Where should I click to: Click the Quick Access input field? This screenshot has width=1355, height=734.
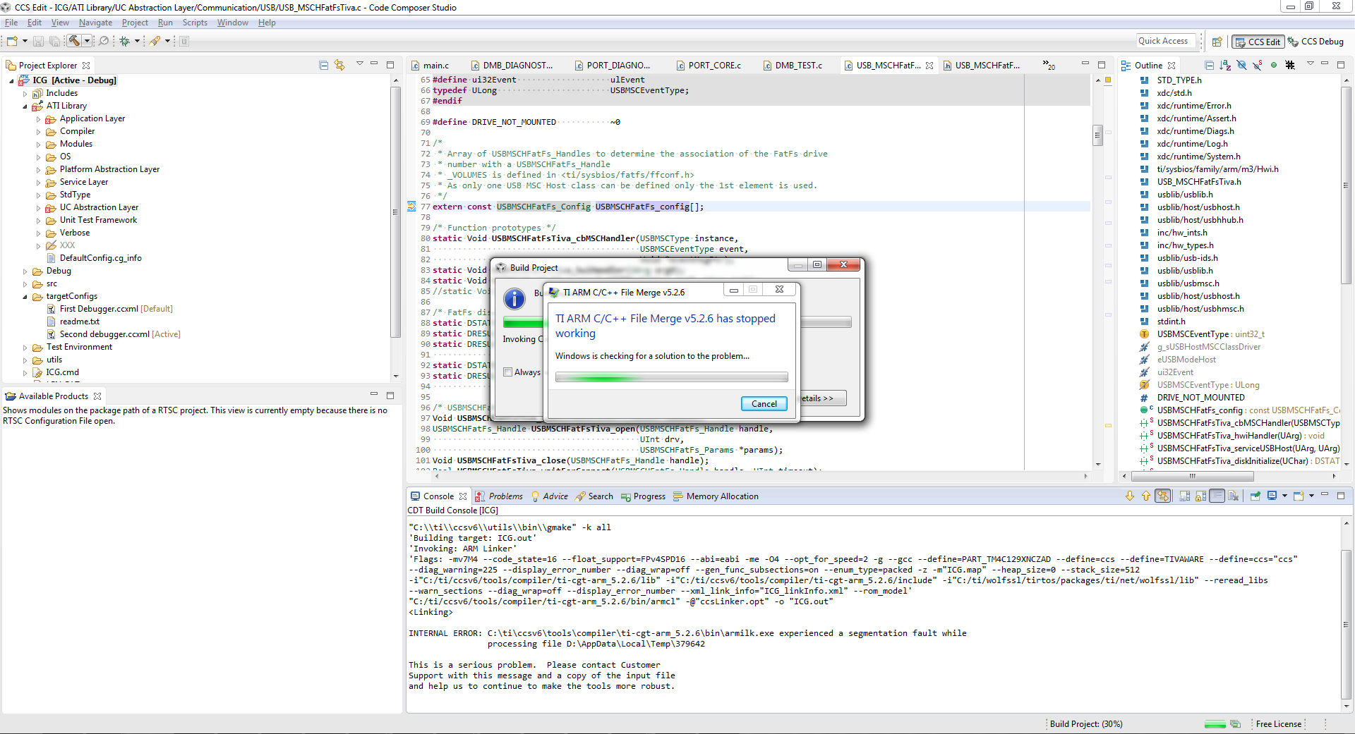tap(1166, 41)
